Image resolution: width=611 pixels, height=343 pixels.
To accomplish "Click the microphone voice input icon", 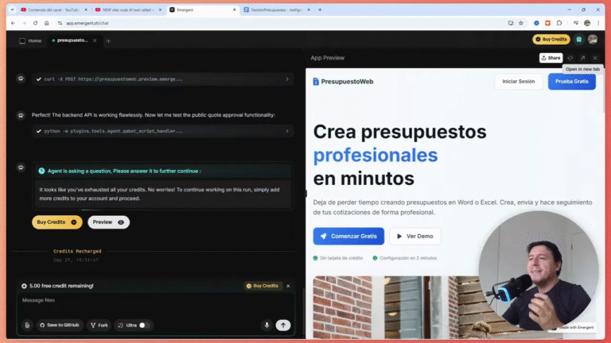I will coord(267,325).
